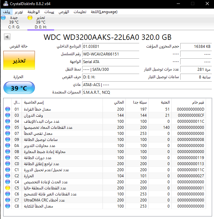Select worst value 197 in row 01
Viewport: 214px width, 219px height.
pos(143,109)
